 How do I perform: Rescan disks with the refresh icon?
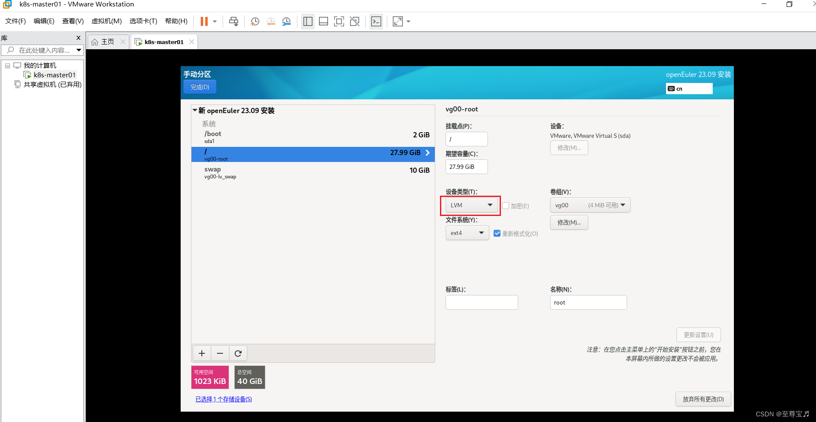(x=238, y=353)
